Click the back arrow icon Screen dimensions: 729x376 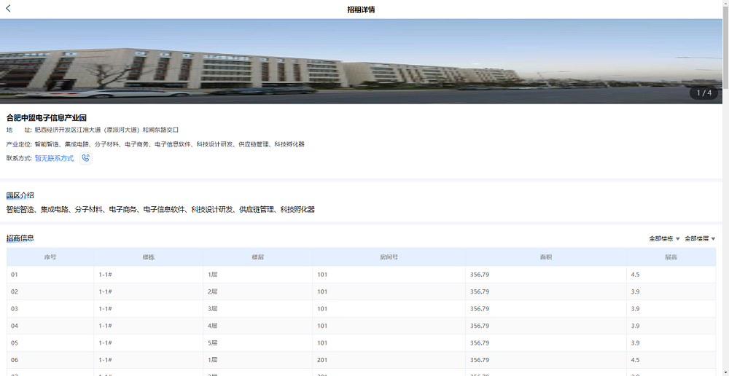8,9
